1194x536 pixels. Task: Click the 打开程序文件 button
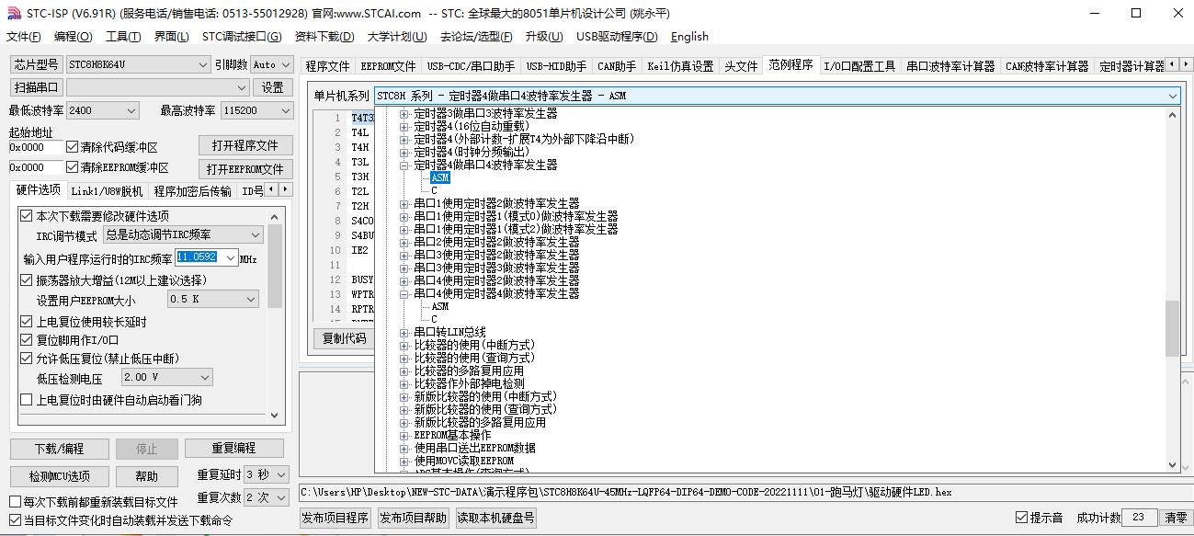click(245, 145)
